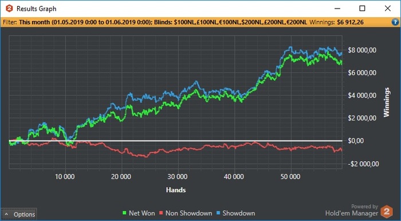
Task: Maximize the Results Graph window
Action: (x=362, y=9)
